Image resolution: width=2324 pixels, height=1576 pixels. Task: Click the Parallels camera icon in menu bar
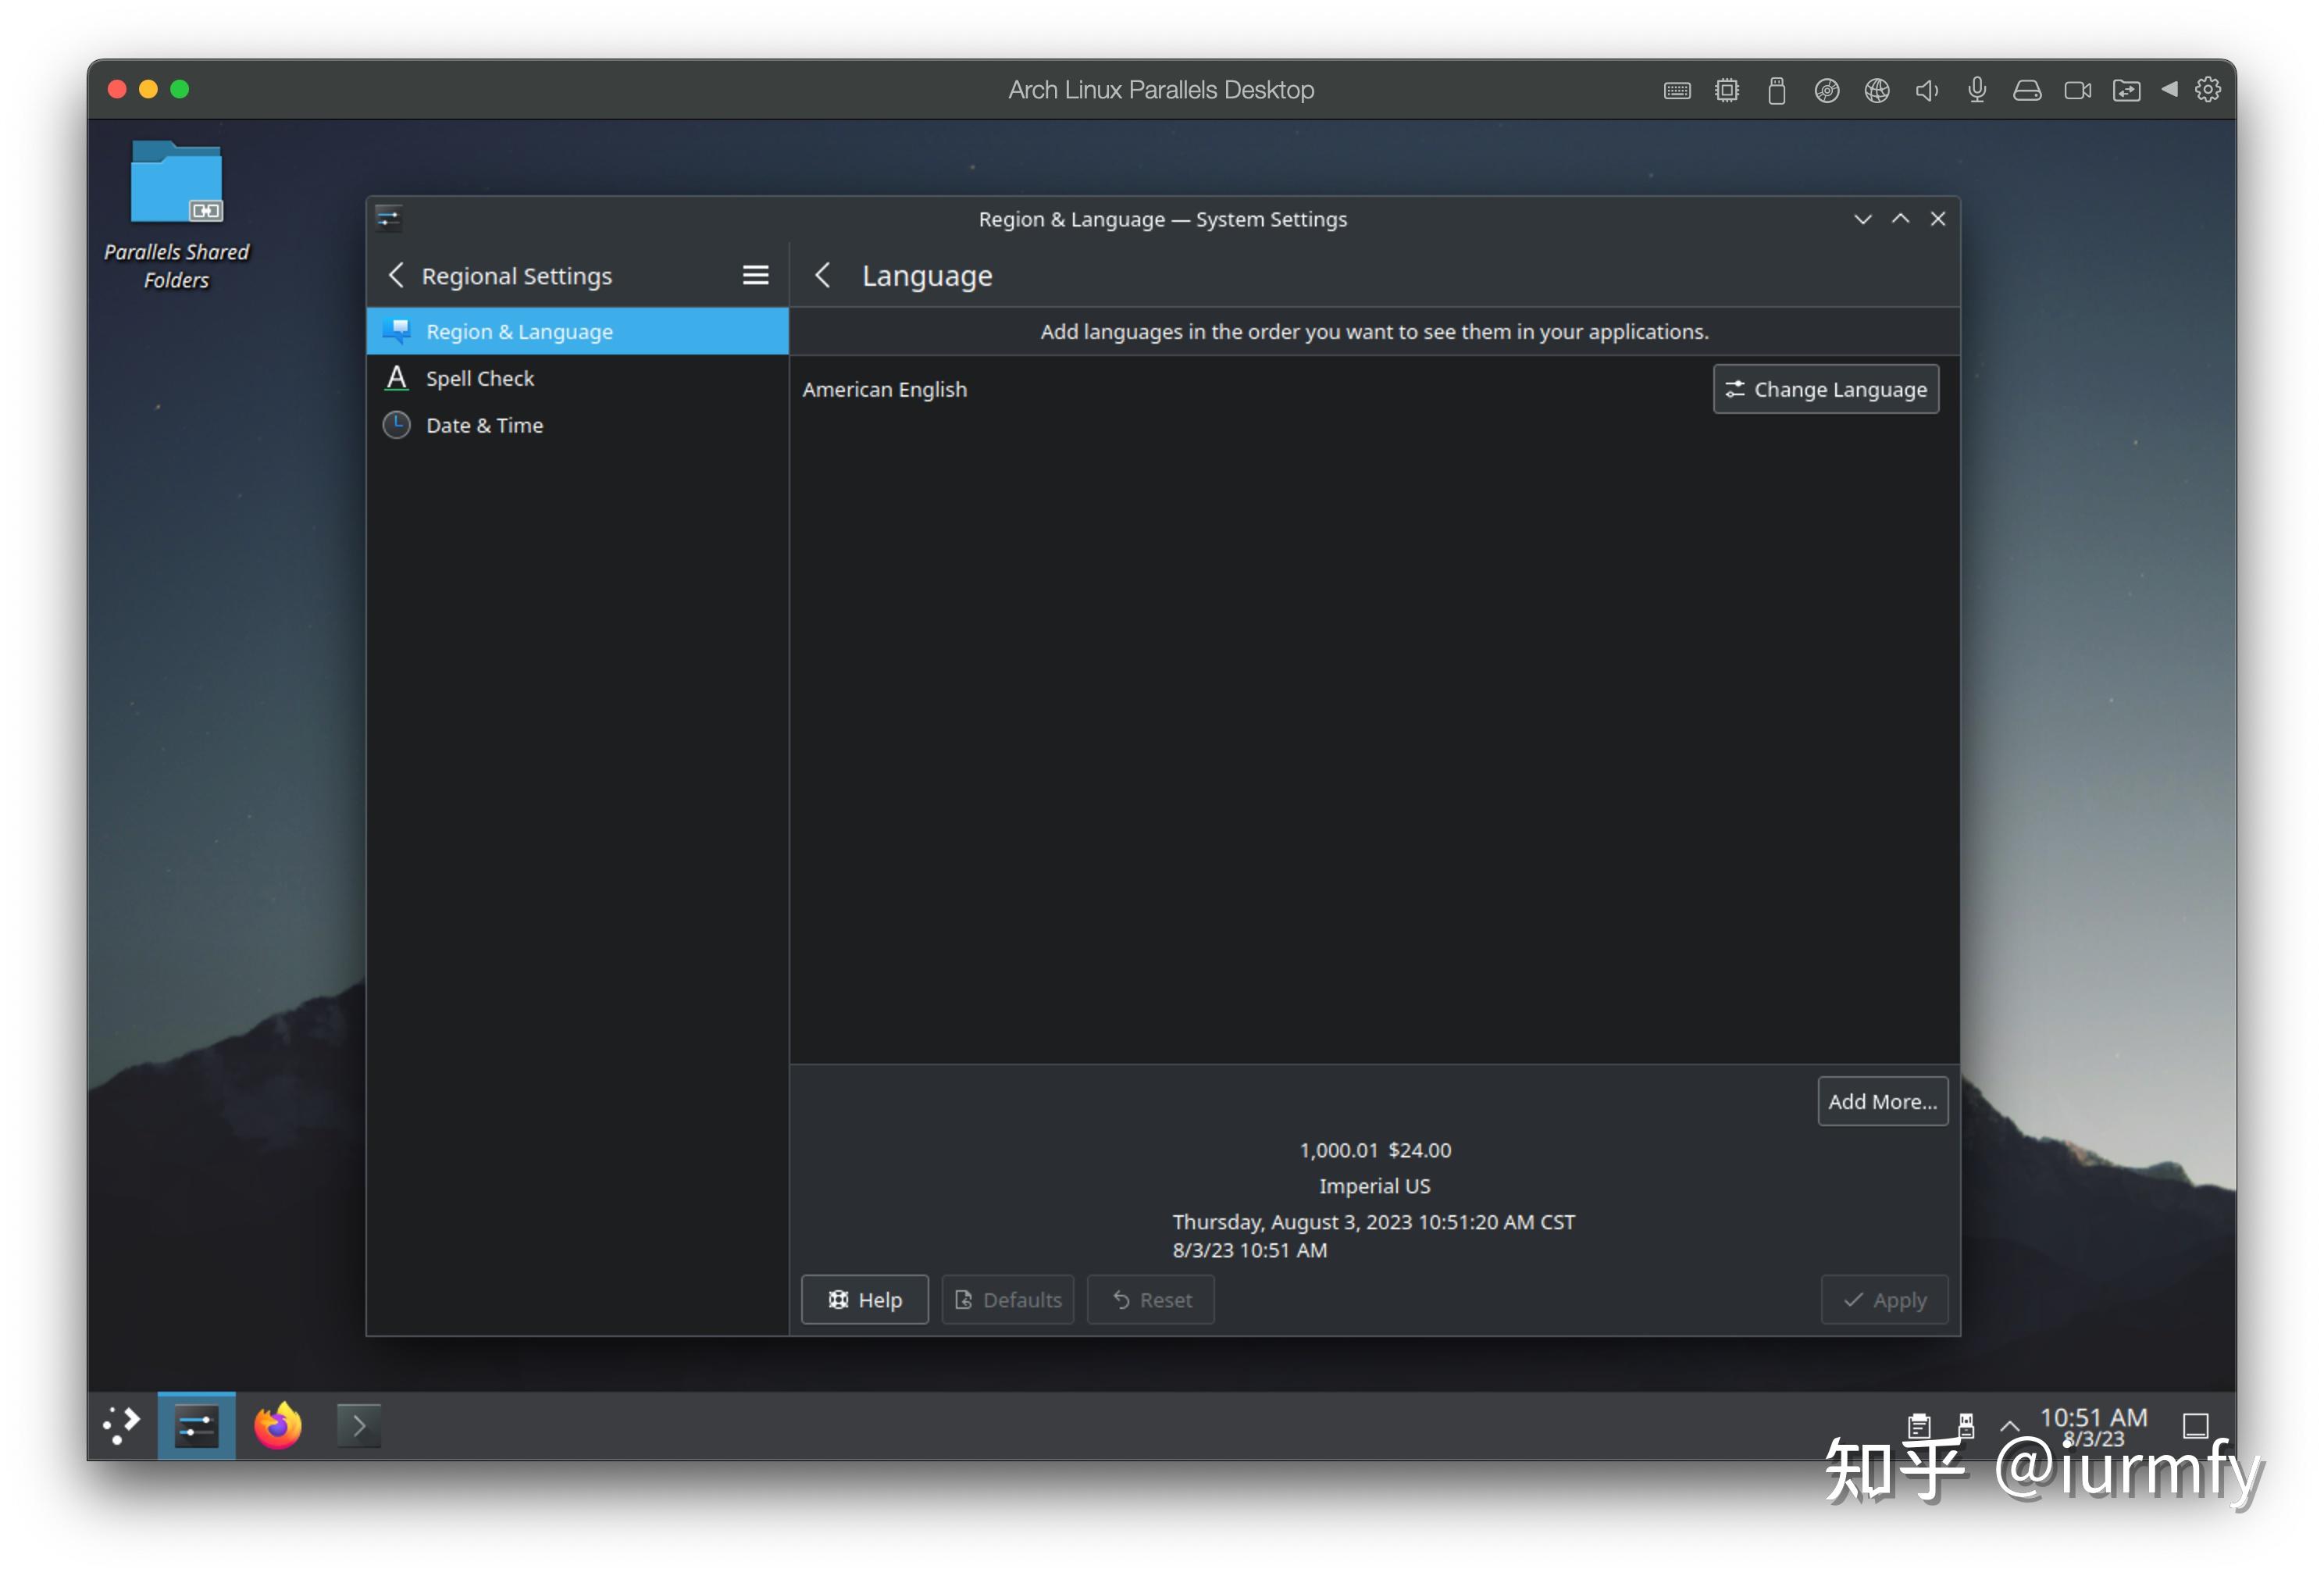[x=2077, y=89]
